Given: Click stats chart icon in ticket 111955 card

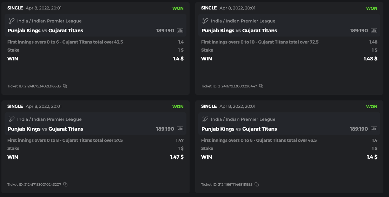Looking at the screenshot, I should coord(374,129).
